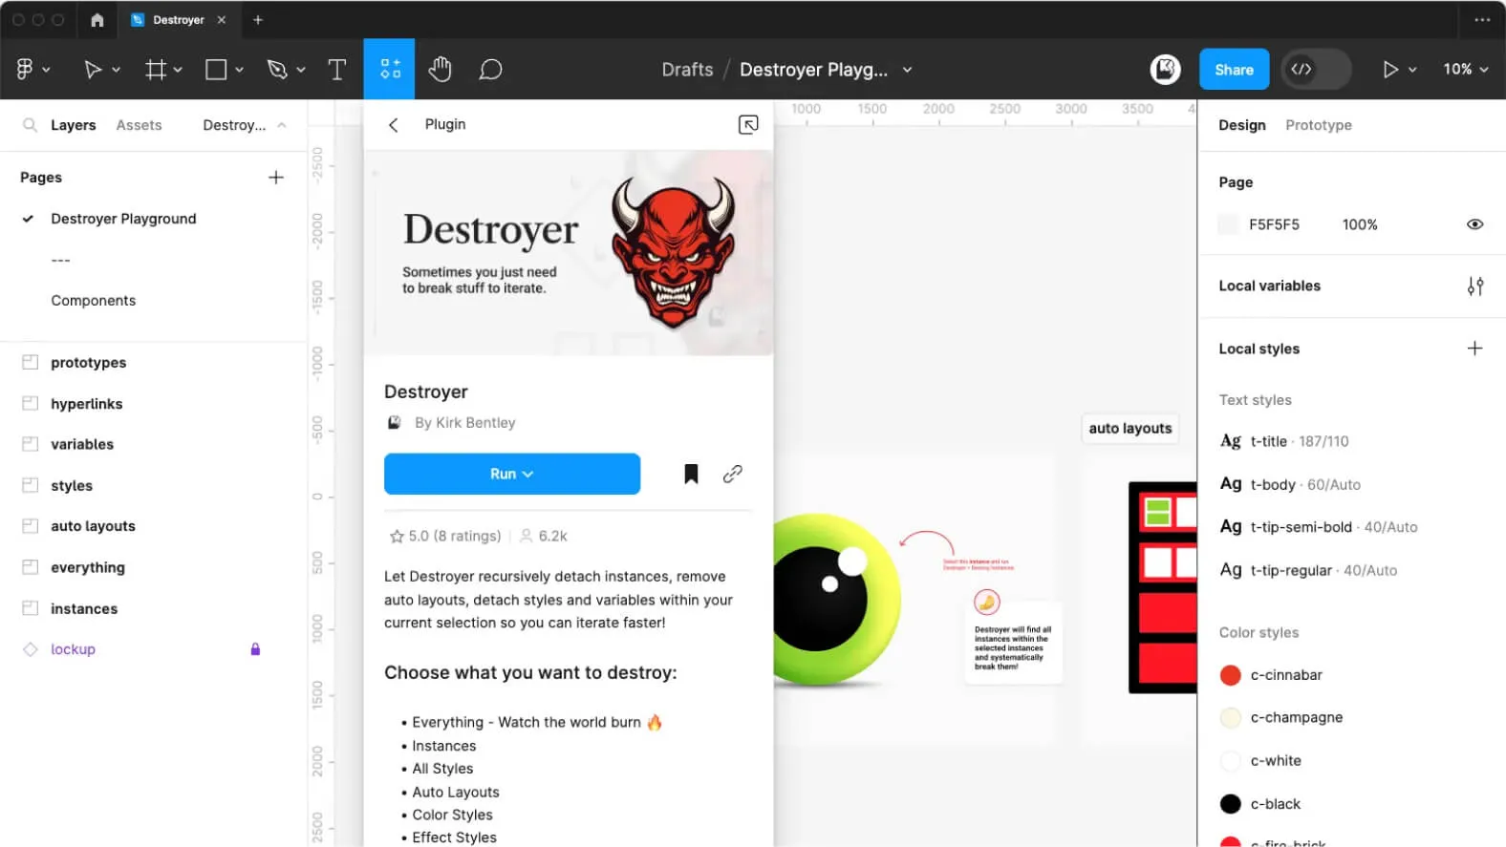The width and height of the screenshot is (1506, 847).
Task: Select the Destroyer file tab
Action: click(178, 19)
